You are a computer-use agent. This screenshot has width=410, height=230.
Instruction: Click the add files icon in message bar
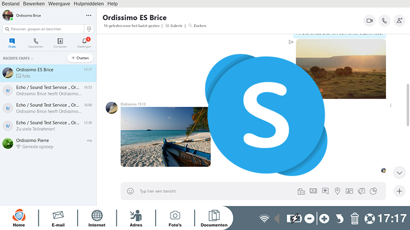(301, 191)
